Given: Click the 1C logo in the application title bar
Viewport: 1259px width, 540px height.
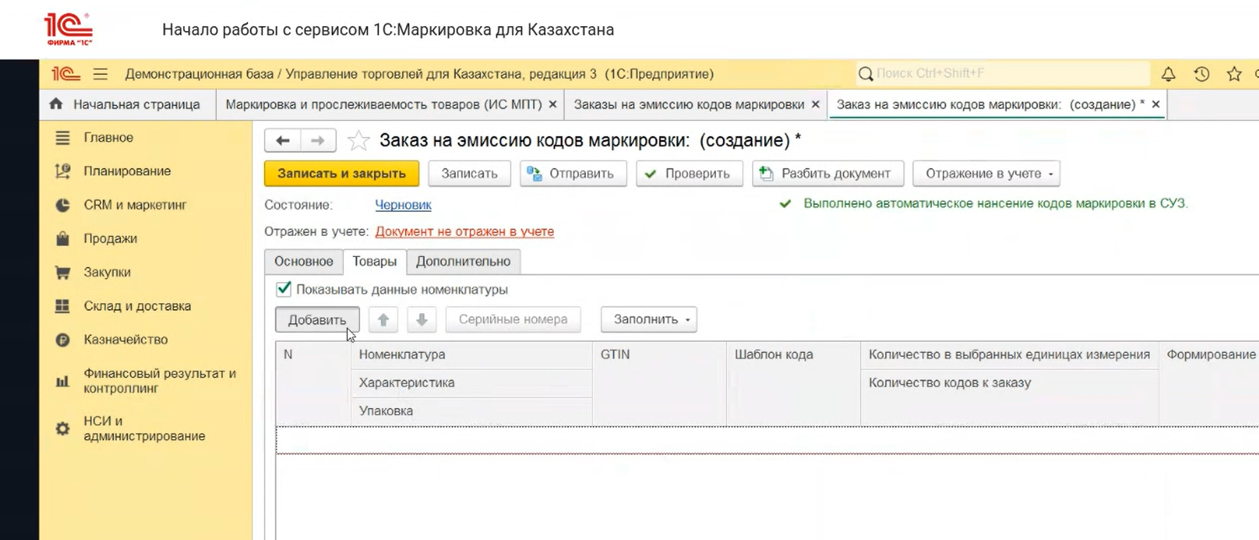Looking at the screenshot, I should click(66, 74).
